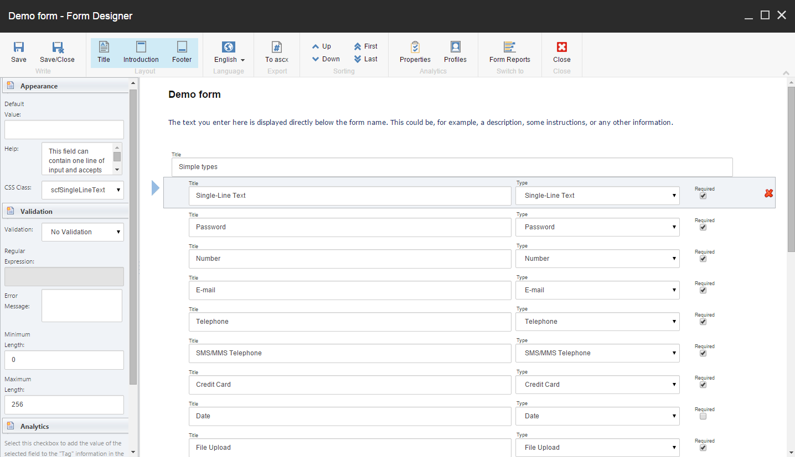Collapse the ribbon with the chevron
The image size is (795, 457).
click(786, 73)
